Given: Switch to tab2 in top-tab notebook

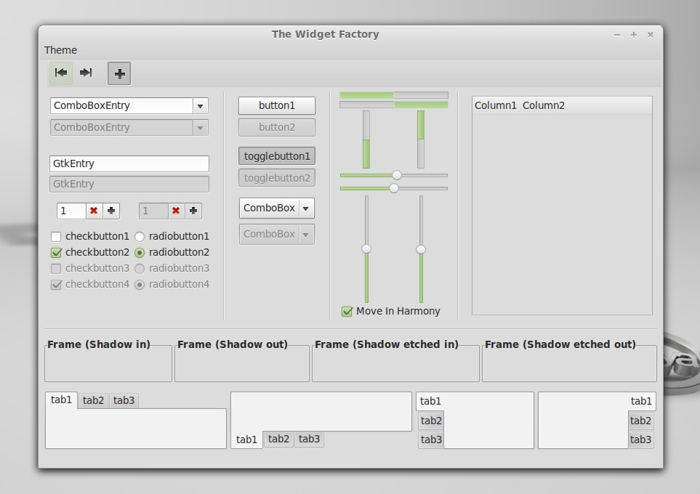Looking at the screenshot, I should pyautogui.click(x=93, y=400).
